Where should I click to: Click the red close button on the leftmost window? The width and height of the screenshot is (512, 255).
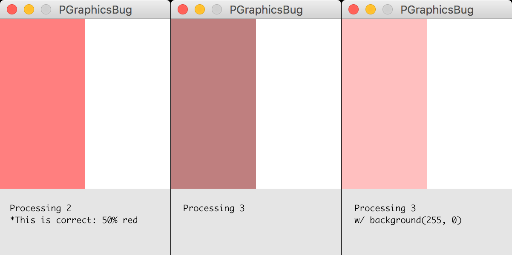12,9
